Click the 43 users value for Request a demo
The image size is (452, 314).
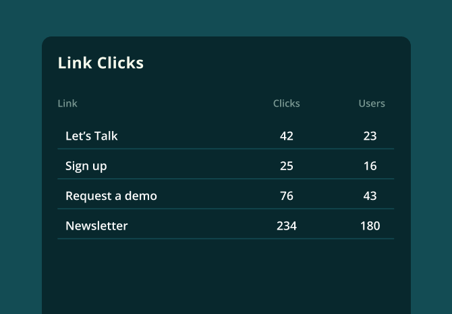tap(370, 196)
